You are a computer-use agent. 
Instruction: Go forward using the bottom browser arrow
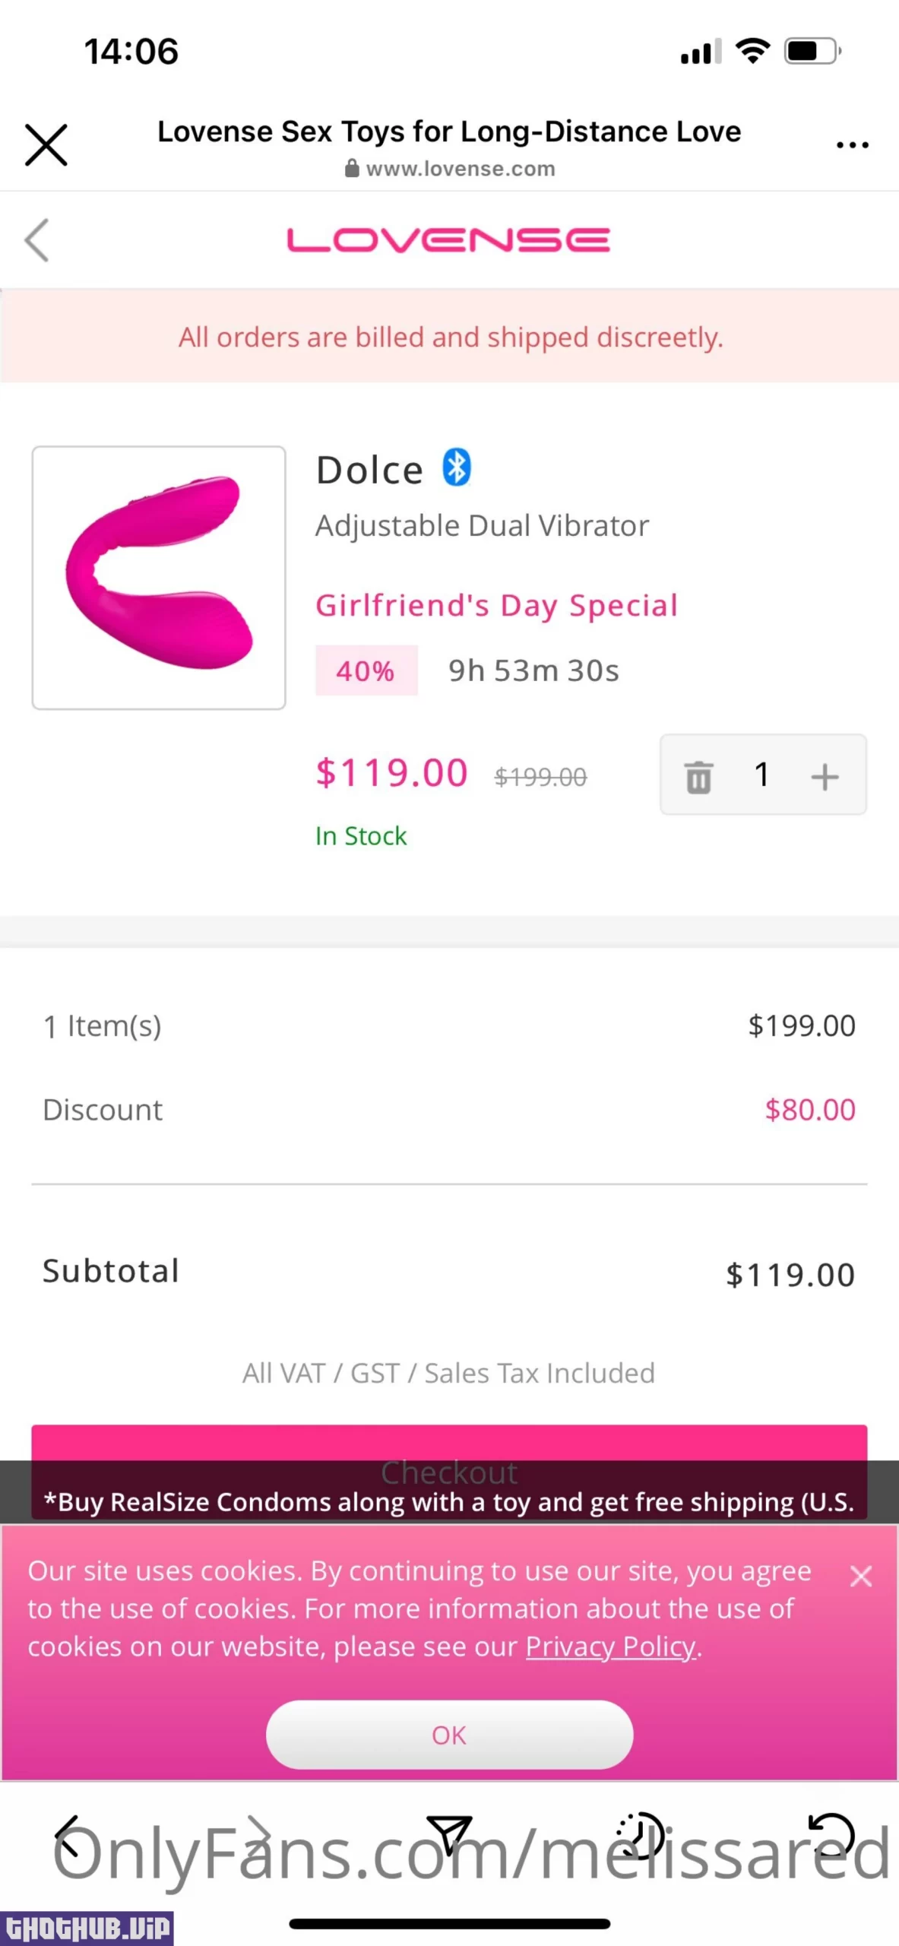point(260,1837)
